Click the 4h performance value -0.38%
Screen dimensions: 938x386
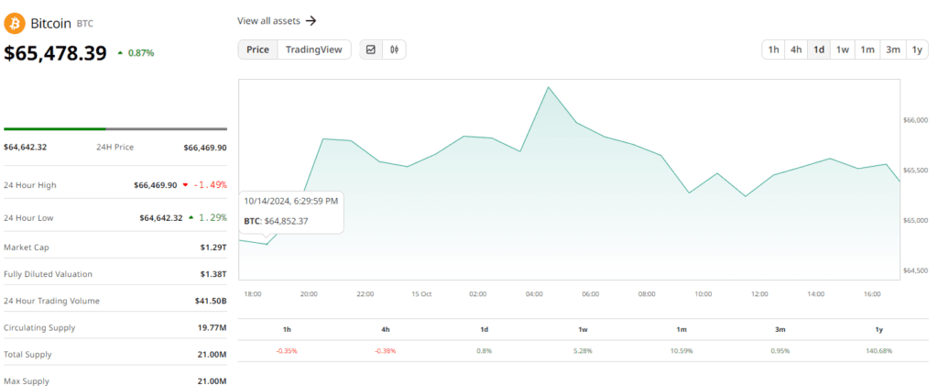coord(386,350)
